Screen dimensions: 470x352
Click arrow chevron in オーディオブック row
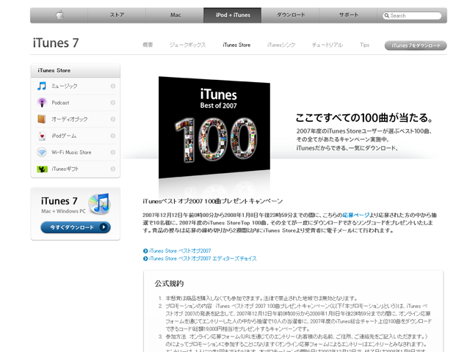pos(113,119)
